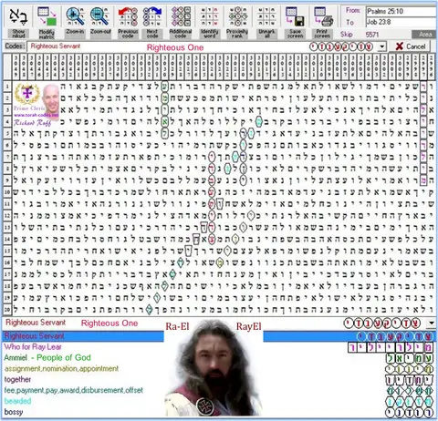Toggle the Show nikud tool
This screenshot has height=421, width=438.
click(x=18, y=22)
